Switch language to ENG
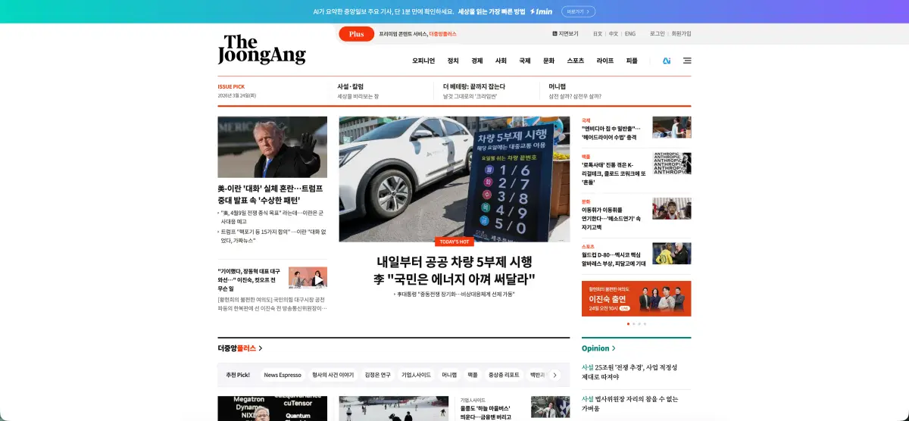The width and height of the screenshot is (909, 421). (630, 34)
